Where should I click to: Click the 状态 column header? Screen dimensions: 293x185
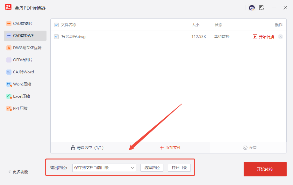click(x=218, y=25)
